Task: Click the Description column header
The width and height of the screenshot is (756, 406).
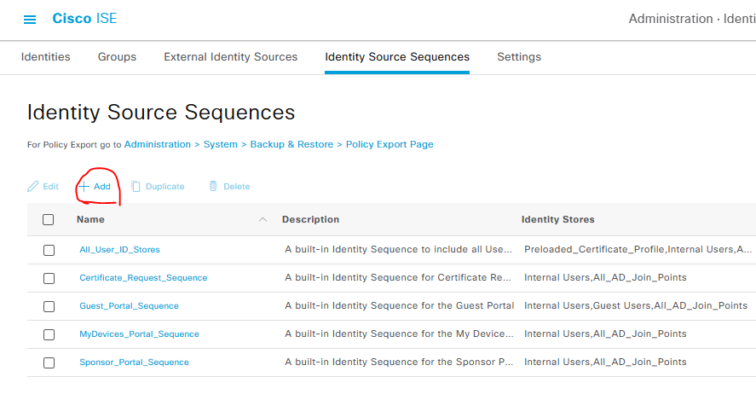Action: (x=310, y=219)
